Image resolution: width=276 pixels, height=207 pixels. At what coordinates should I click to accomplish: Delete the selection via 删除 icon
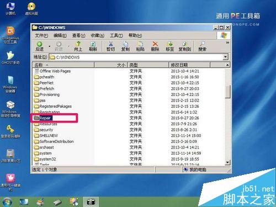point(155,46)
